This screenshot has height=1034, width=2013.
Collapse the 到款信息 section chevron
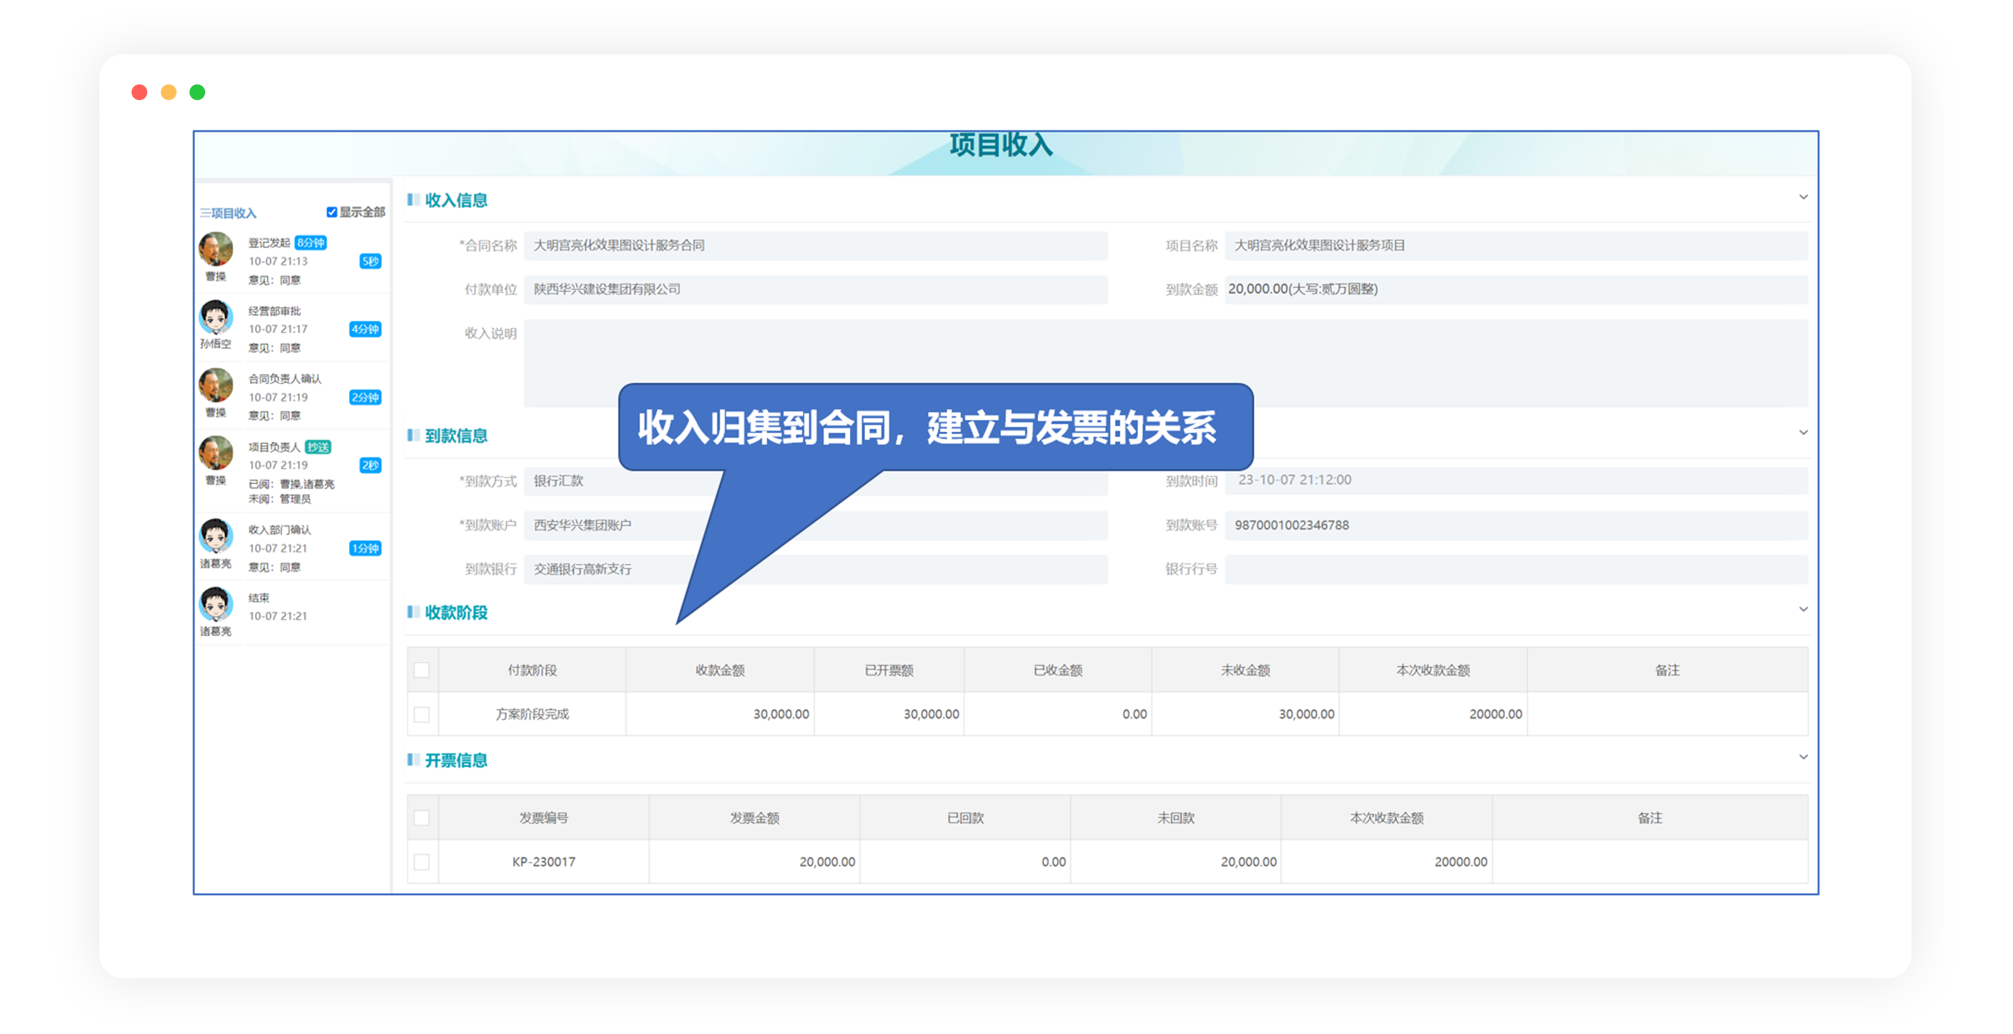coord(1804,431)
